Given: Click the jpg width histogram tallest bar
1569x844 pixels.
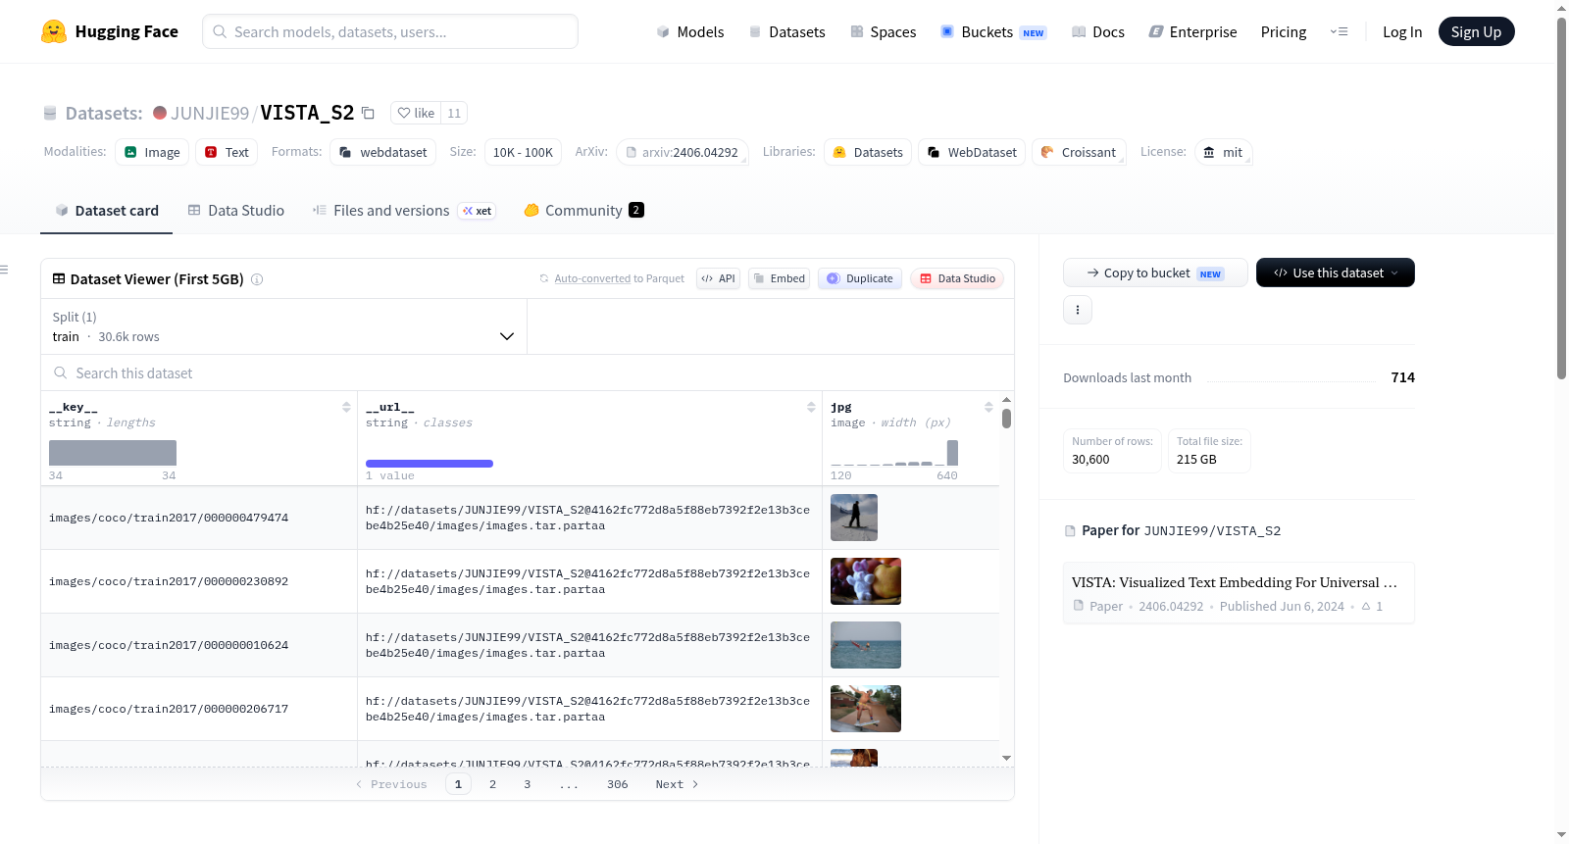Looking at the screenshot, I should click(x=952, y=453).
